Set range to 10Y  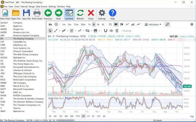click(x=99, y=116)
